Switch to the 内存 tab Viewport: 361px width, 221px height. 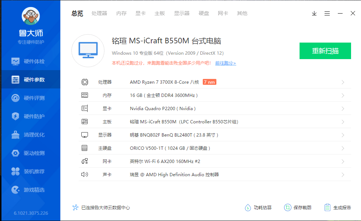point(121,13)
